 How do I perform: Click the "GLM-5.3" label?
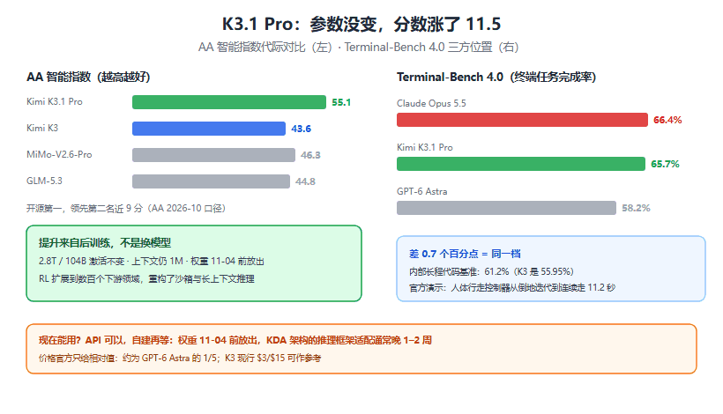44,181
